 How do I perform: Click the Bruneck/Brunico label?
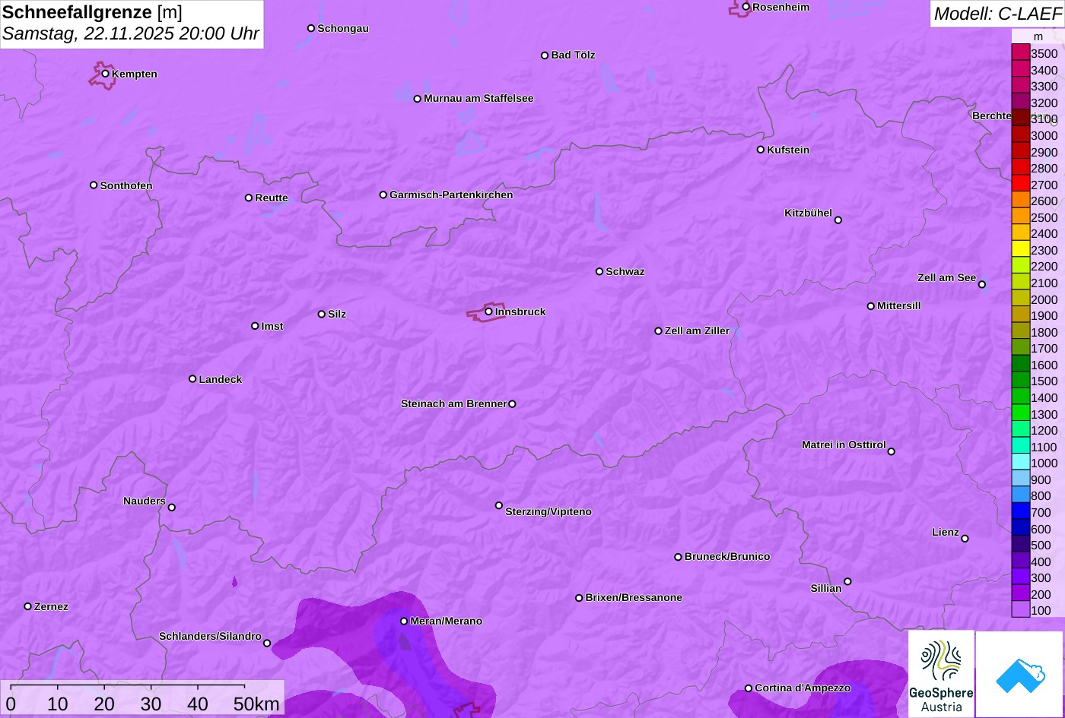[x=727, y=556]
